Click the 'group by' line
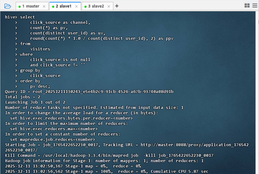 pyautogui.click(x=30, y=70)
